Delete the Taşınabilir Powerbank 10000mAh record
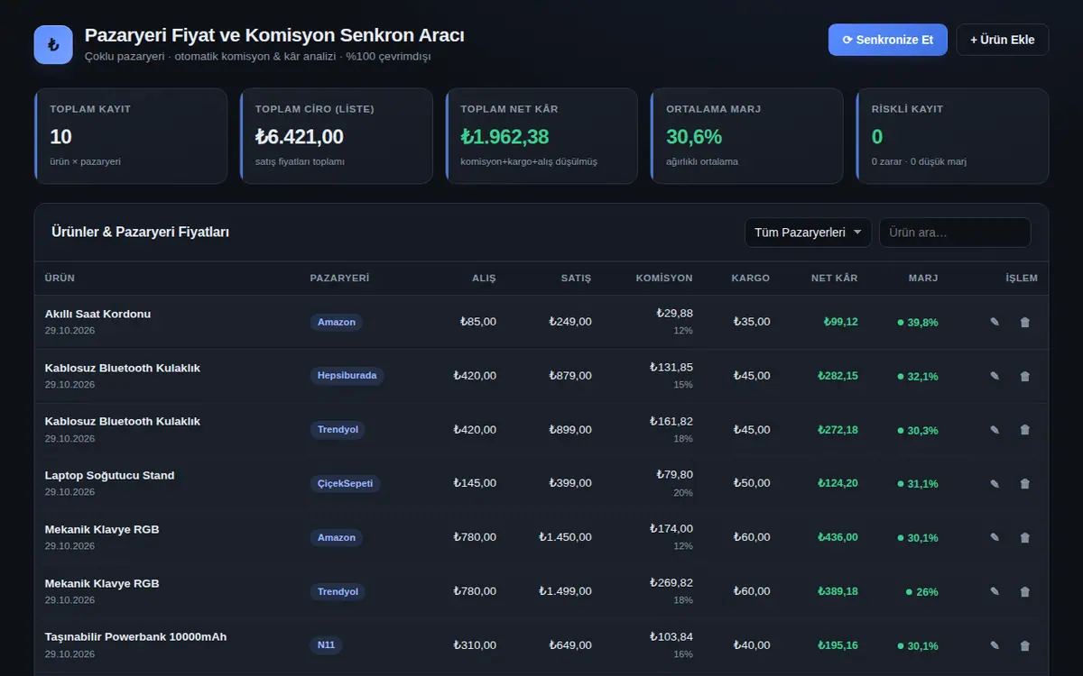Image resolution: width=1083 pixels, height=676 pixels. point(1024,645)
